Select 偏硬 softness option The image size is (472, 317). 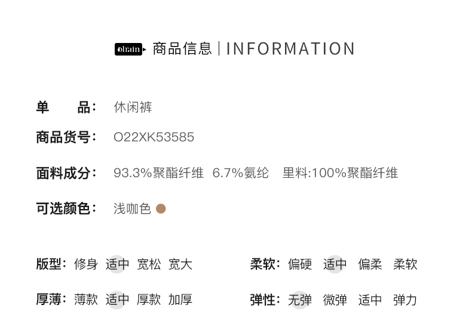300,264
